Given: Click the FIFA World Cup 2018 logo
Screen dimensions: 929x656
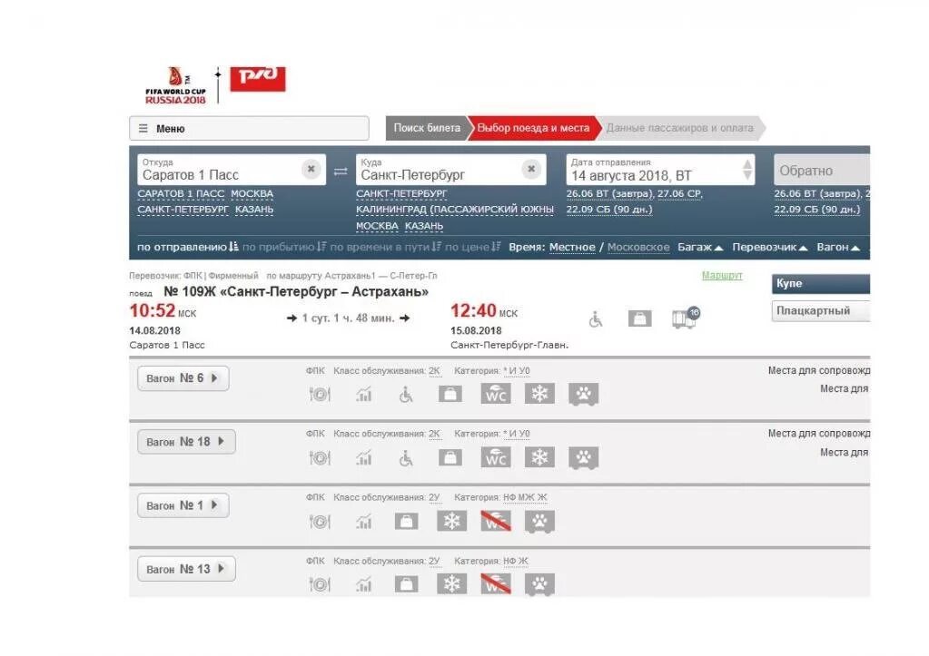Looking at the screenshot, I should 175,85.
